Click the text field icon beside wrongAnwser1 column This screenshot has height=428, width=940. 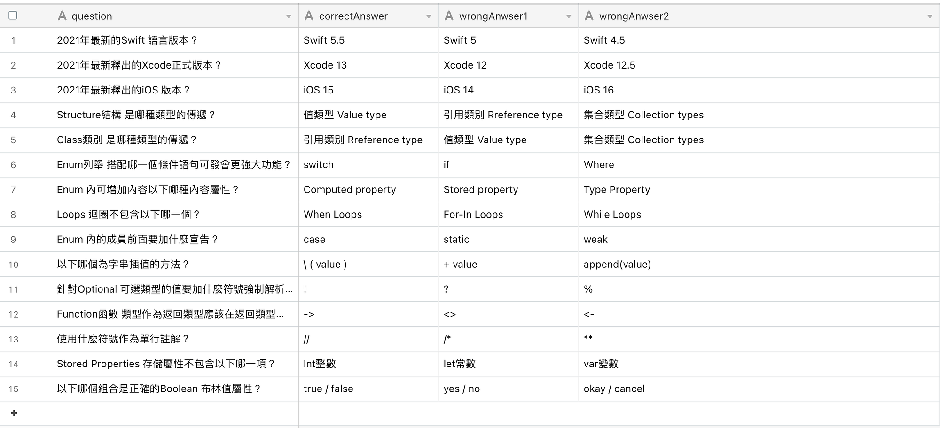pyautogui.click(x=449, y=16)
